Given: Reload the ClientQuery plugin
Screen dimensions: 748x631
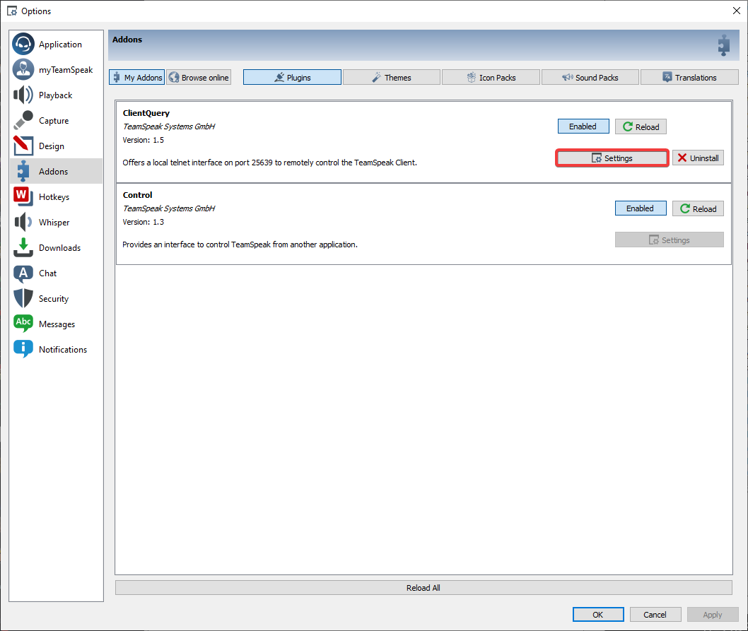Looking at the screenshot, I should point(641,126).
